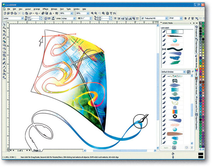Click the Paste icon in the toolbar
Screen dimensions: 212x168
(x=27, y=13)
